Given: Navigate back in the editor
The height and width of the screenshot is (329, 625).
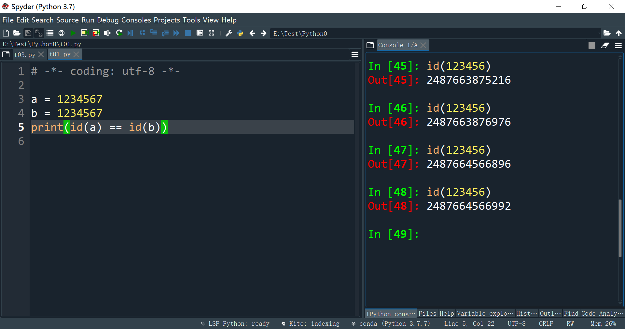Looking at the screenshot, I should pyautogui.click(x=253, y=33).
